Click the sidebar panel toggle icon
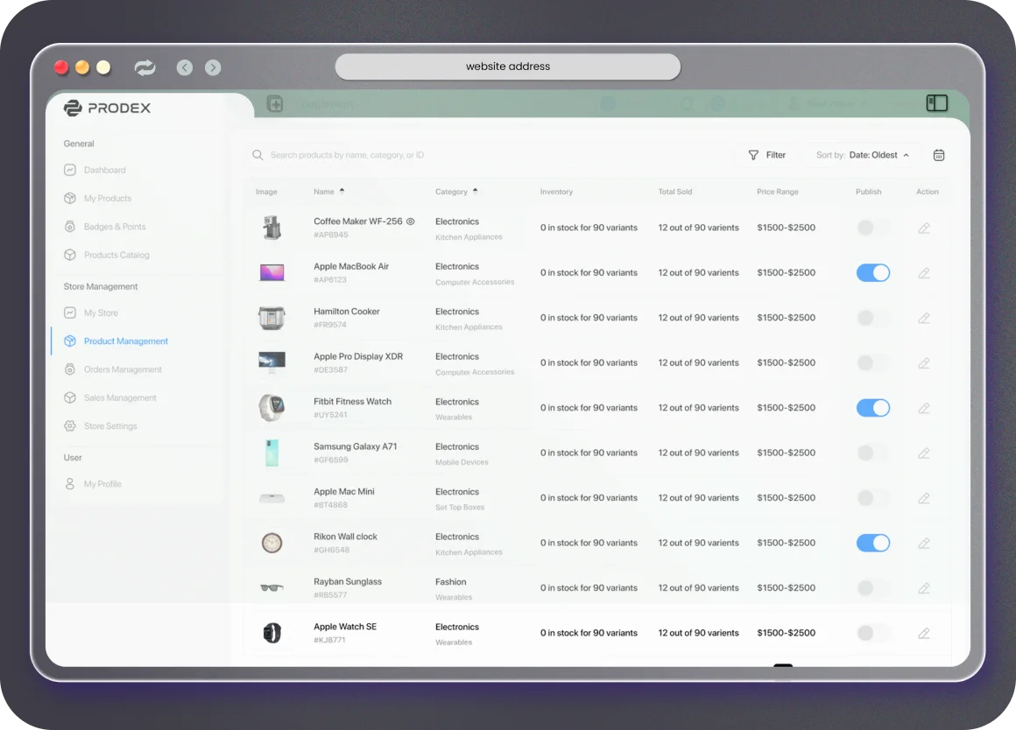This screenshot has height=730, width=1016. click(x=936, y=103)
